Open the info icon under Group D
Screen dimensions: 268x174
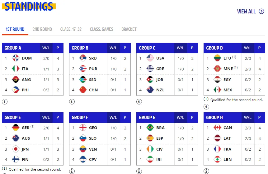[x=206, y=107]
